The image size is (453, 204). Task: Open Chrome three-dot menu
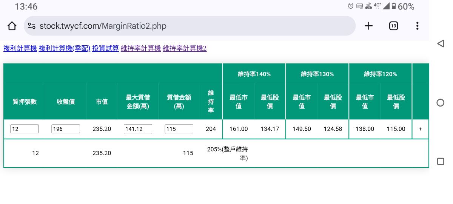(x=417, y=26)
